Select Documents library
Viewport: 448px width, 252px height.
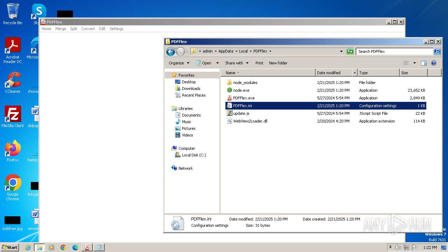(191, 115)
